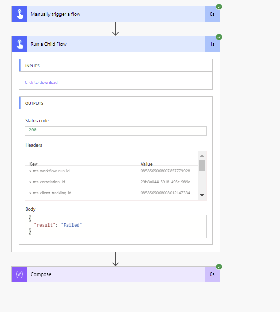Click the Status code label

[x=37, y=121]
